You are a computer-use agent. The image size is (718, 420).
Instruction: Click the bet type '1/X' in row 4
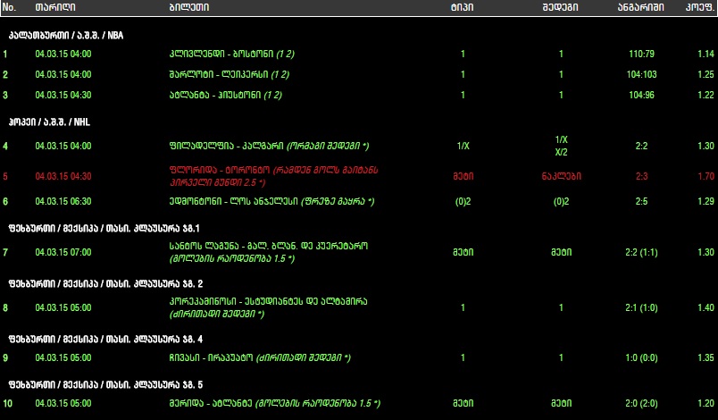click(x=463, y=146)
